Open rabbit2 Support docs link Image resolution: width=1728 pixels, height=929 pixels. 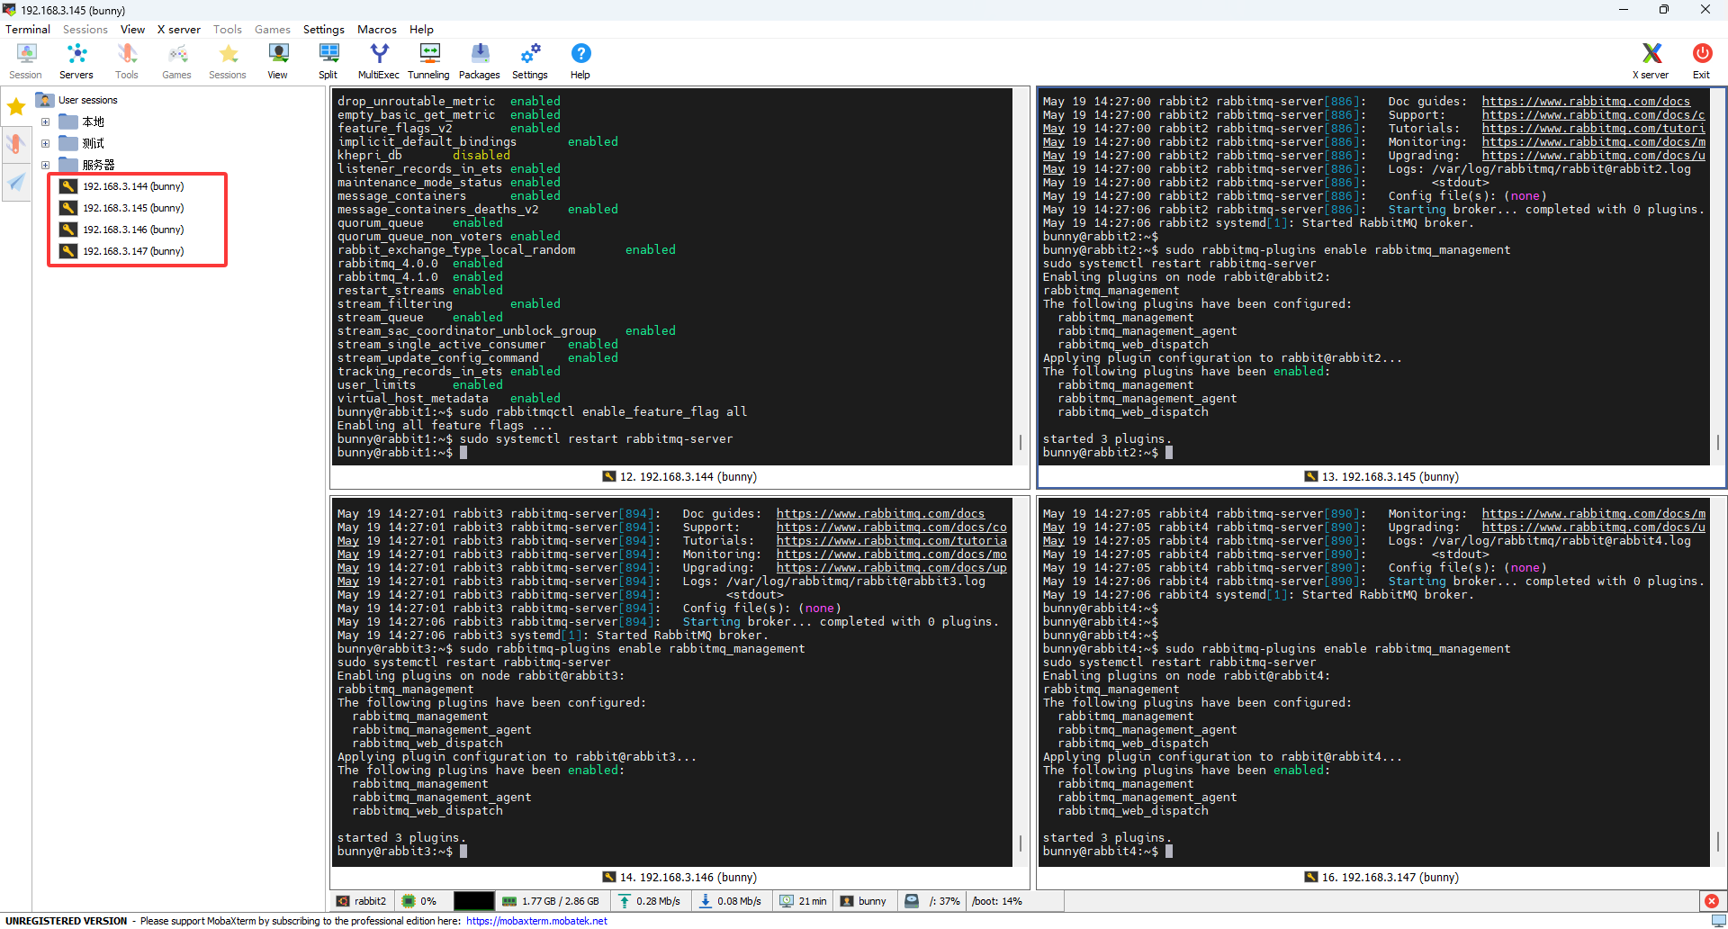coord(1593,114)
